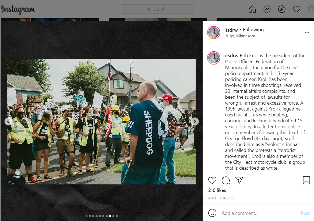The height and width of the screenshot is (221, 314).
Task: Open itsdrw profile from the header username
Action: click(231, 30)
